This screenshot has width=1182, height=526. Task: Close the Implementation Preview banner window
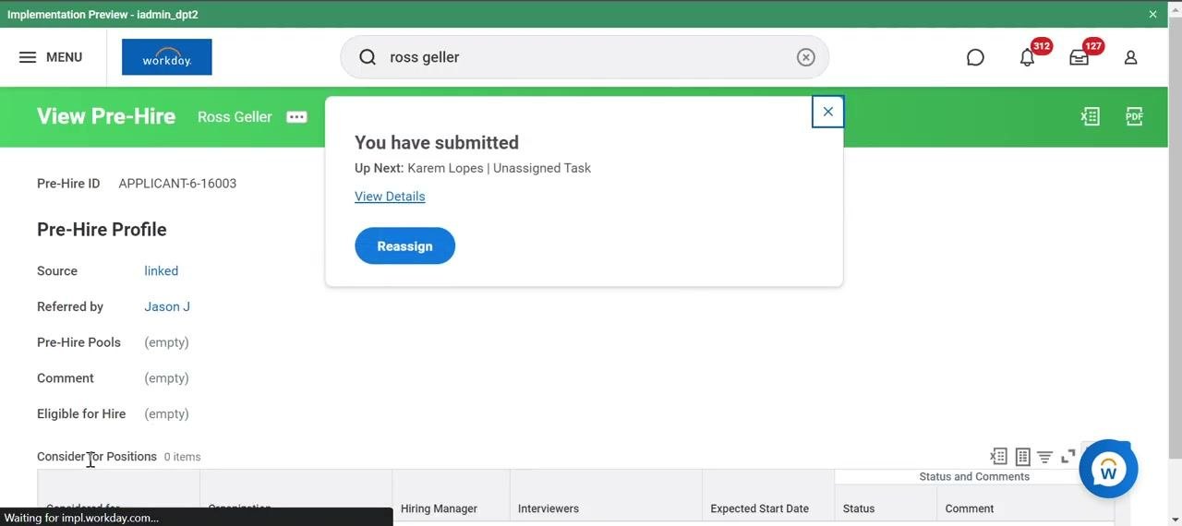point(1152,14)
